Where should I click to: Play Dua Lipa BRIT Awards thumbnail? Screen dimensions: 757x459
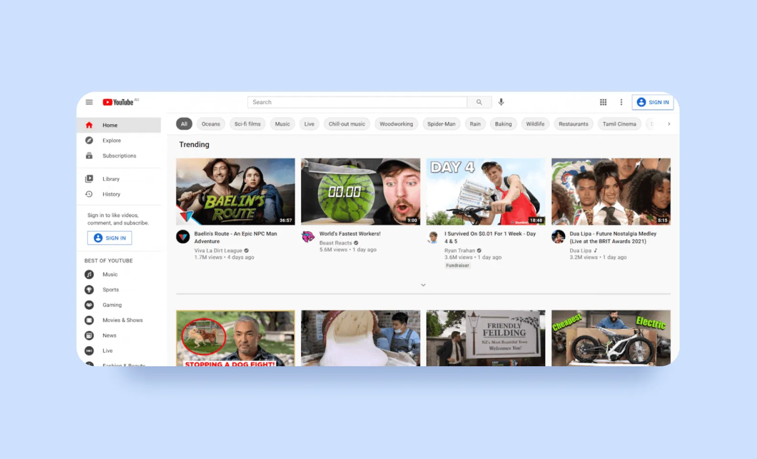pyautogui.click(x=611, y=192)
